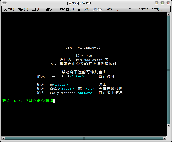Click the vertical scrollbar up arrow
This screenshot has width=172, height=142.
168,14
